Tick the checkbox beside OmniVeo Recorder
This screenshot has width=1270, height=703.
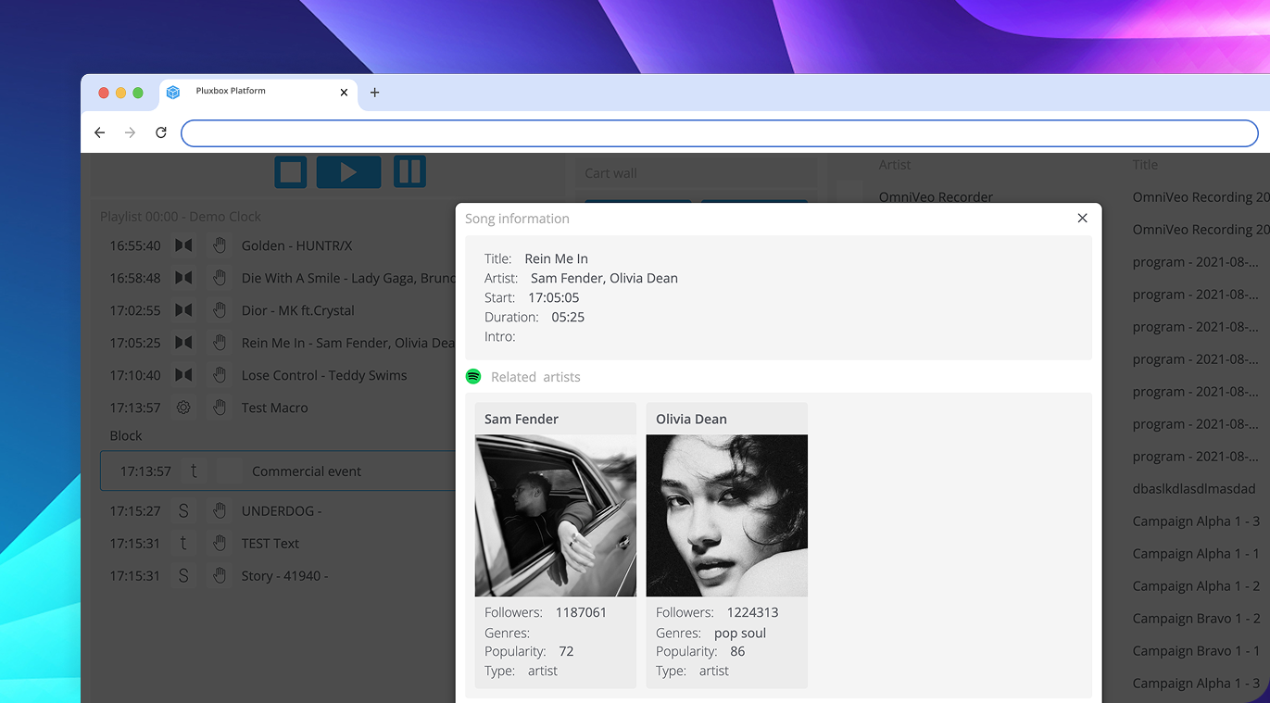point(849,193)
